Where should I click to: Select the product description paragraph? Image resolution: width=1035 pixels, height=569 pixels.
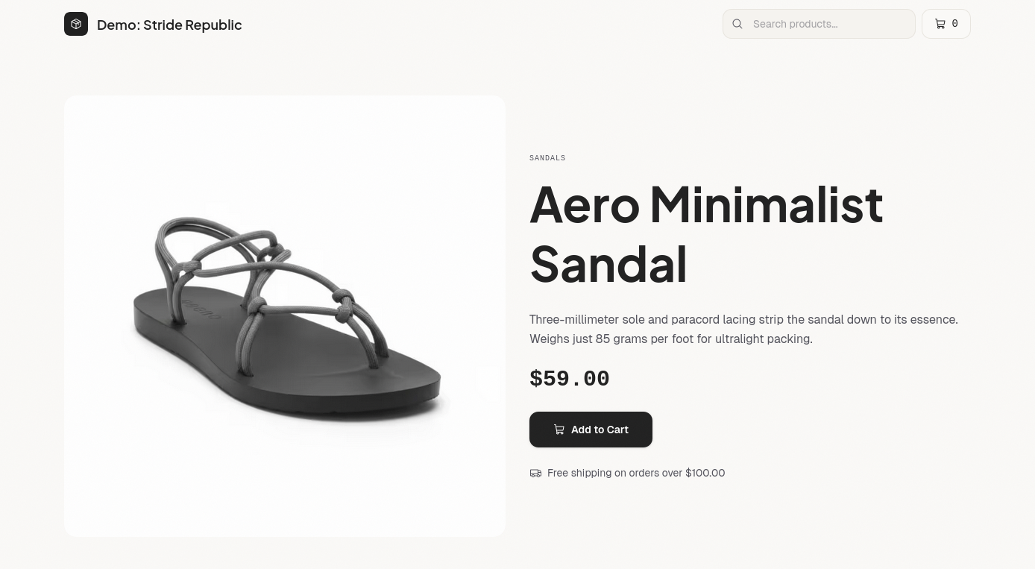point(743,329)
